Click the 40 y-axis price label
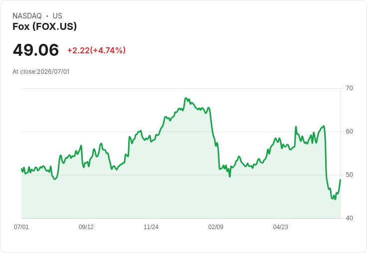This screenshot has width=367, height=253. [349, 218]
